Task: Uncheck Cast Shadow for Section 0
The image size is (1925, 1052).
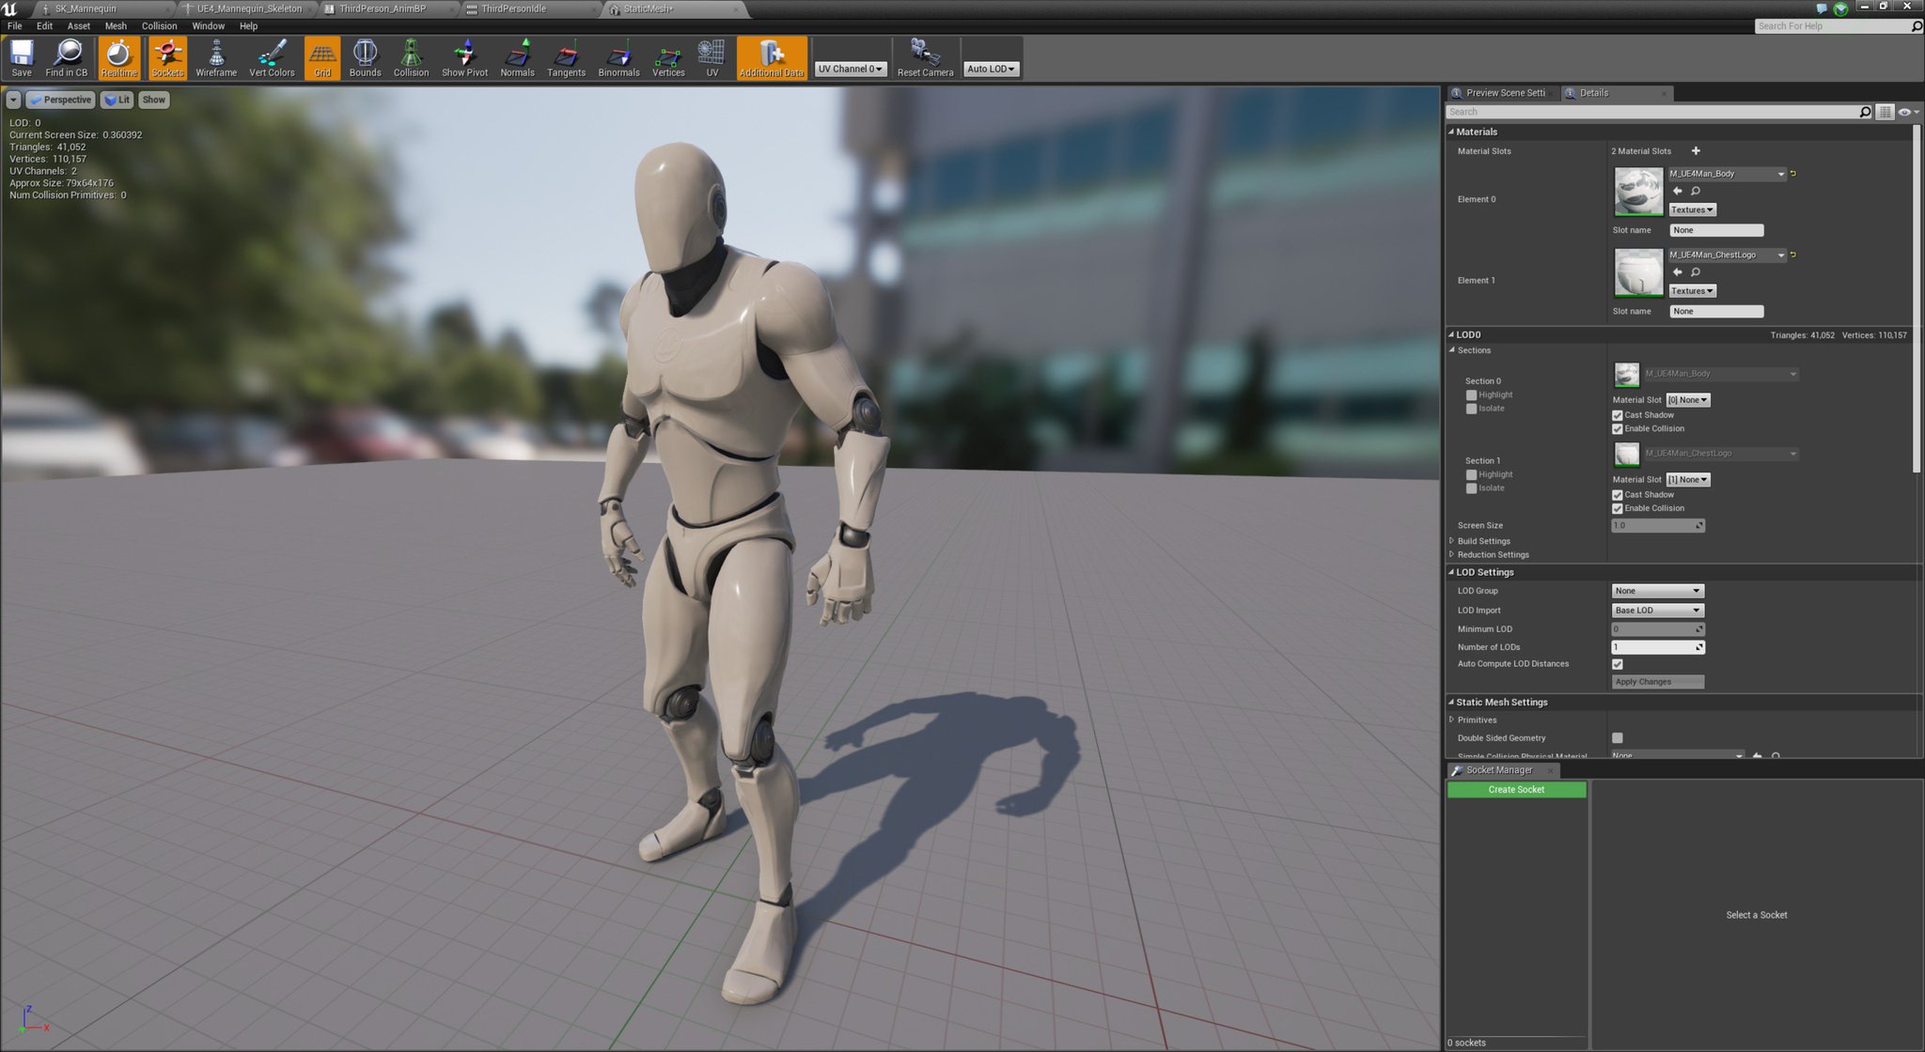Action: coord(1618,415)
